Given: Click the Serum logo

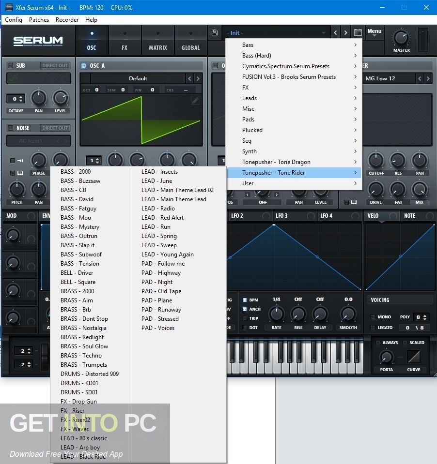Looking at the screenshot, I should [38, 41].
